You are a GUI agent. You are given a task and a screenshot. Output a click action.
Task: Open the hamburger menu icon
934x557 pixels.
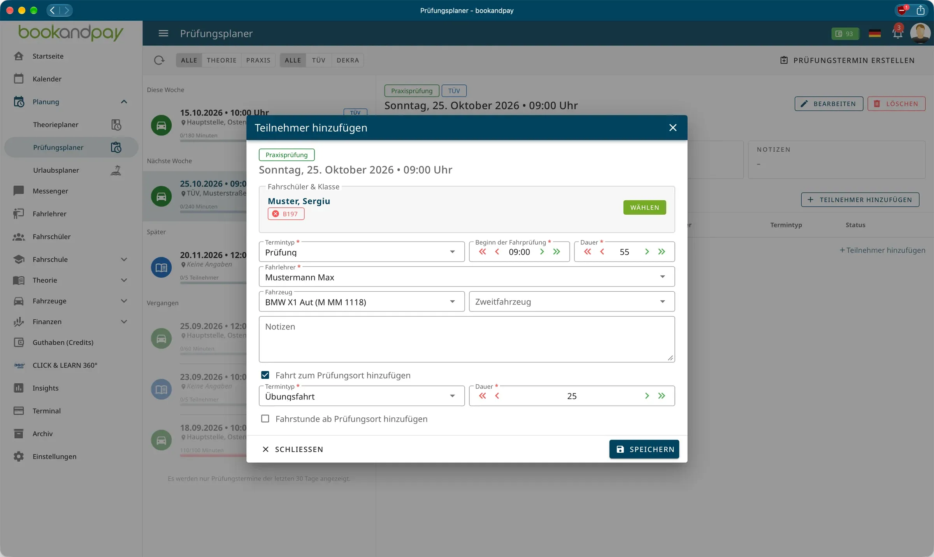pyautogui.click(x=163, y=33)
